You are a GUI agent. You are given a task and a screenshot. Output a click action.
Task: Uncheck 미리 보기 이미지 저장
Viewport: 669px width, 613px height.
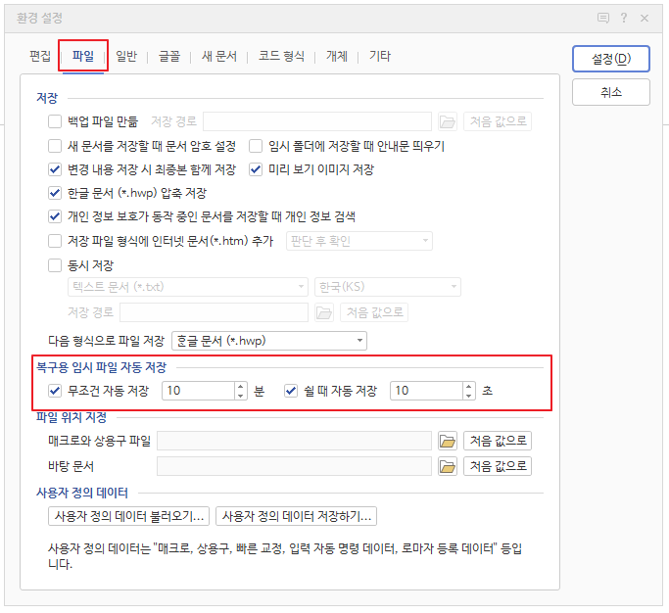pyautogui.click(x=256, y=169)
